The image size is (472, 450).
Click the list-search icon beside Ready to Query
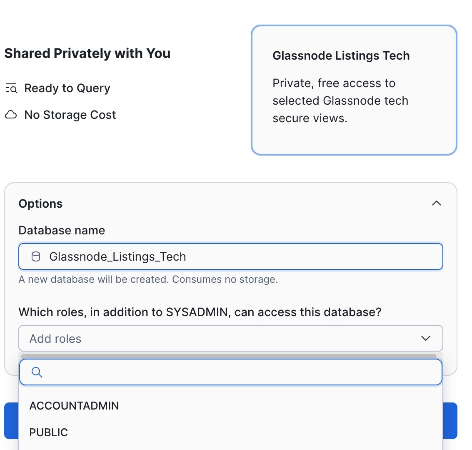click(x=10, y=88)
